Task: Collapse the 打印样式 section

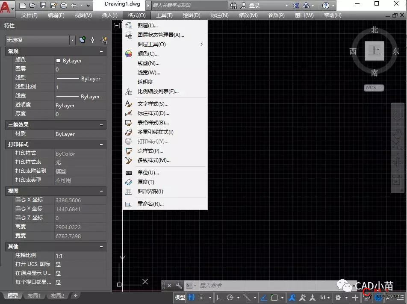Action: coord(101,145)
